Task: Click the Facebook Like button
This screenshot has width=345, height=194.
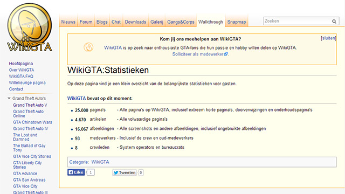Action: click(76, 172)
